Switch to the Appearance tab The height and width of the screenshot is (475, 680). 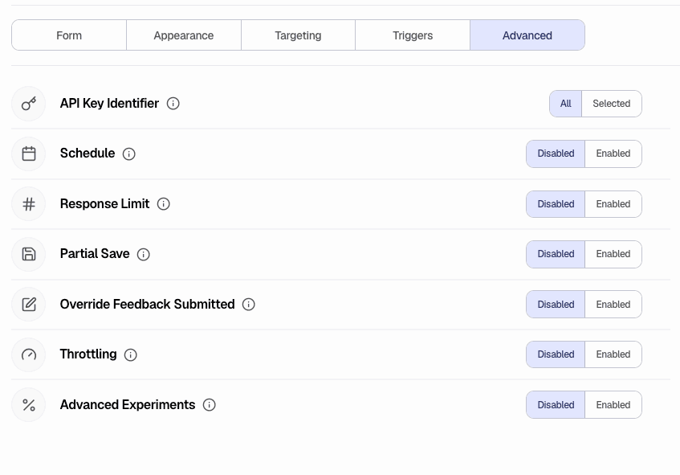(x=183, y=35)
